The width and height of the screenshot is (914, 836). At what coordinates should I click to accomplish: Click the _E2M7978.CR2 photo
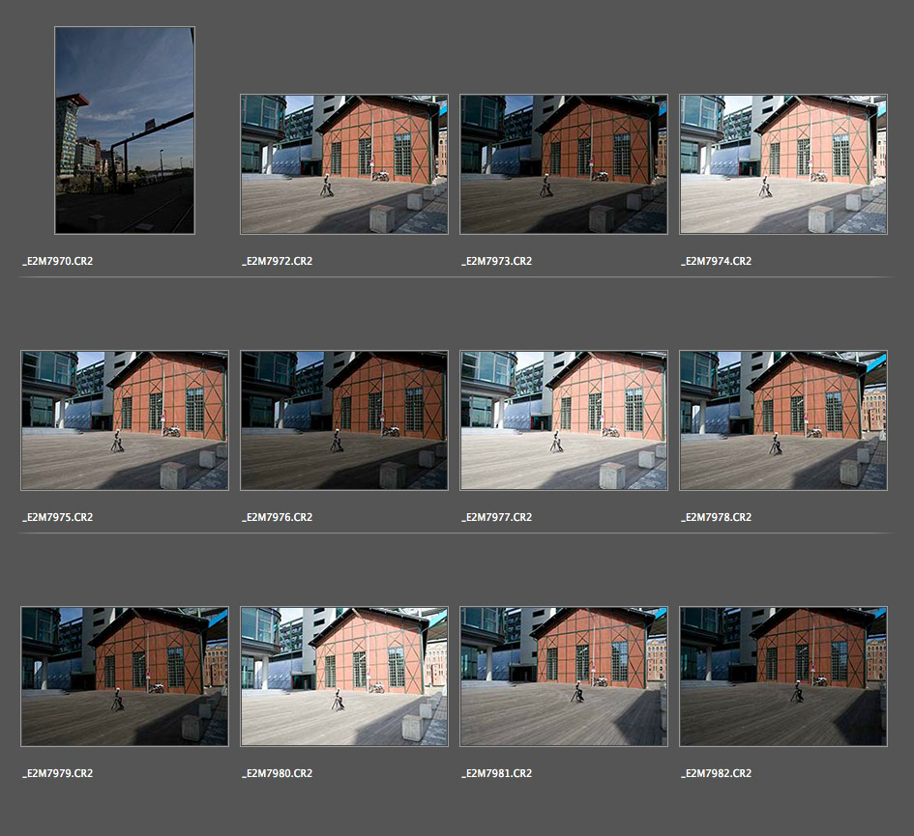pos(782,420)
